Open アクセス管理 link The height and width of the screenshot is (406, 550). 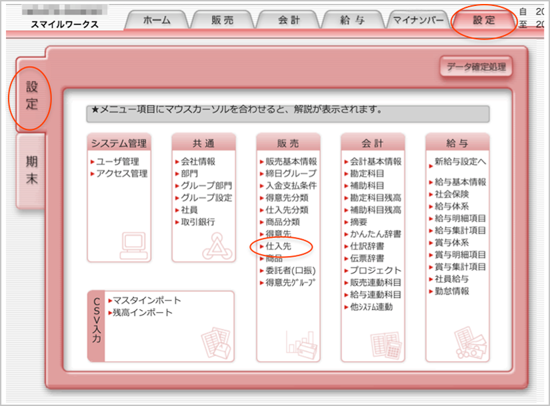point(122,174)
